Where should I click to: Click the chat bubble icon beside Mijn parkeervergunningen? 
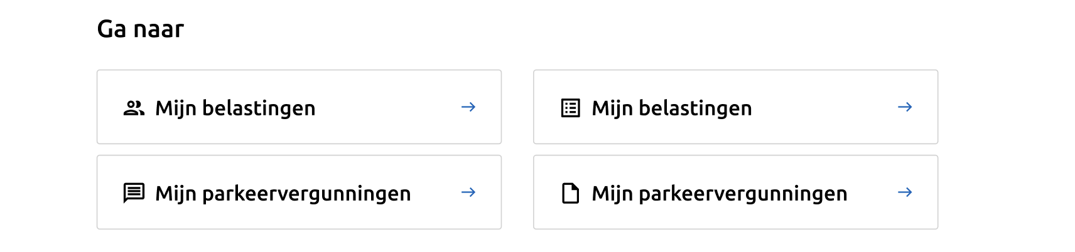click(134, 193)
